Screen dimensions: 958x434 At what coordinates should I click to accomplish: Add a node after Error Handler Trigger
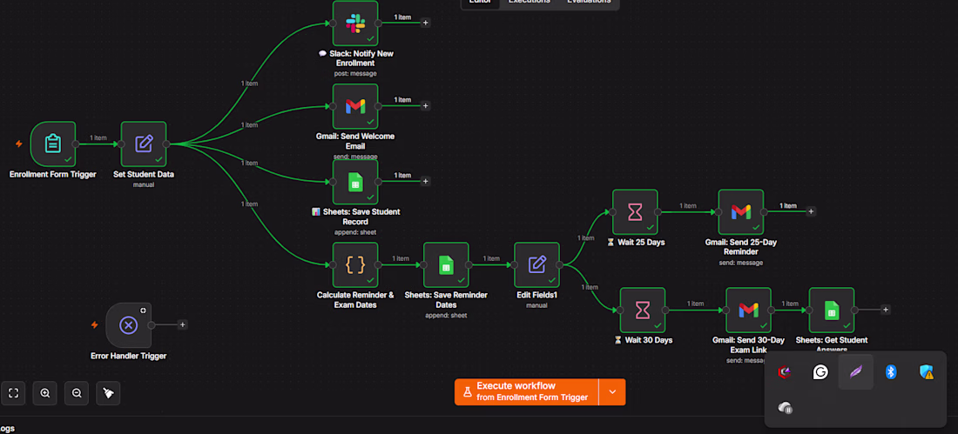(182, 325)
